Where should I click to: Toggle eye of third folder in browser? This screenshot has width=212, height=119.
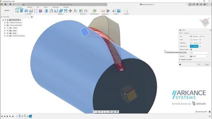(x=7, y=28)
